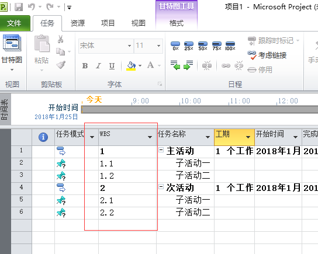Click the Link tasks chain icon

pyautogui.click(x=226, y=65)
